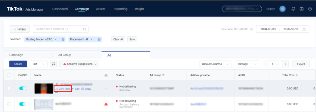Open the Reporting menu
Viewport: 316px width, 112px height.
coord(121,9)
